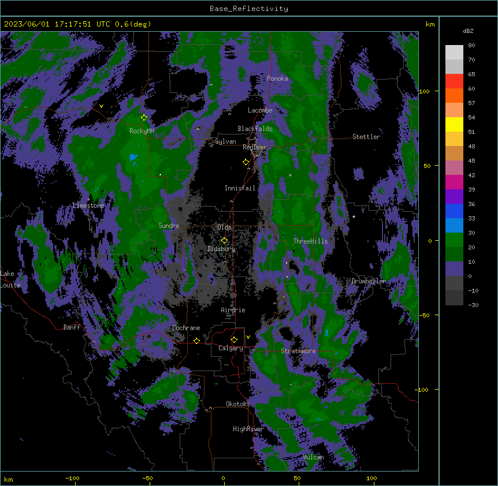This screenshot has width=498, height=486.
Task: Click the asterisk marker above the Limestone label
Action: click(88, 200)
